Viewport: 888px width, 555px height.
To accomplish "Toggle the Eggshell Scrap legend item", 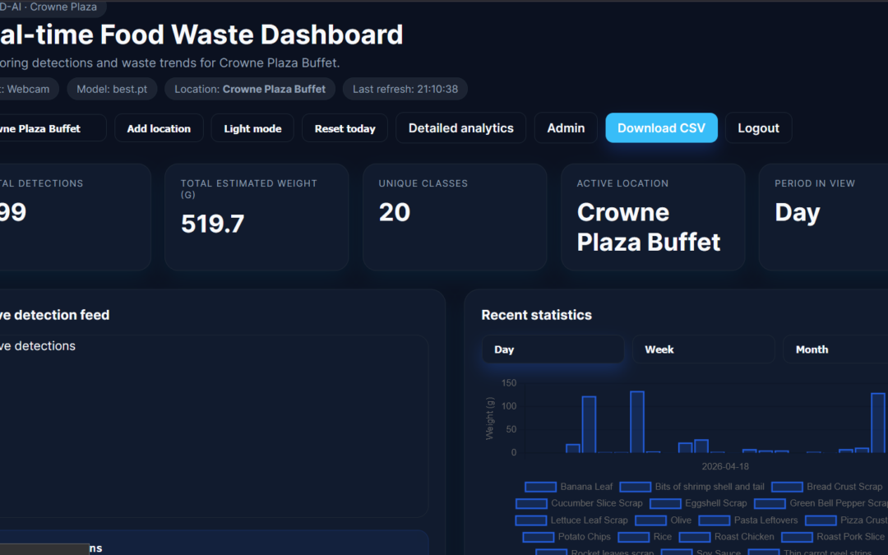I will [x=698, y=503].
